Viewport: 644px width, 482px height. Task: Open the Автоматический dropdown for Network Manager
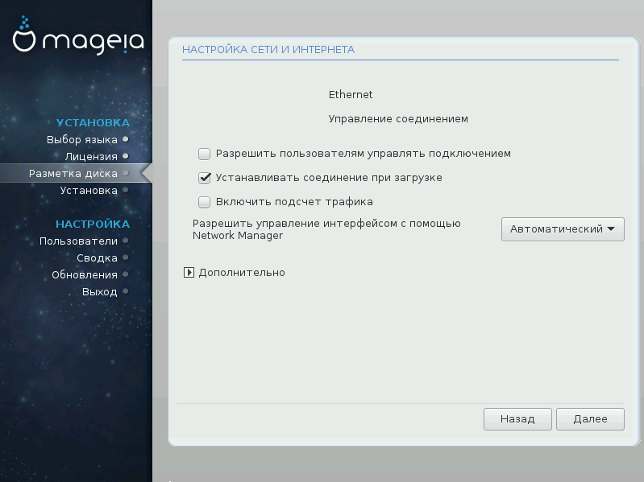tap(563, 229)
